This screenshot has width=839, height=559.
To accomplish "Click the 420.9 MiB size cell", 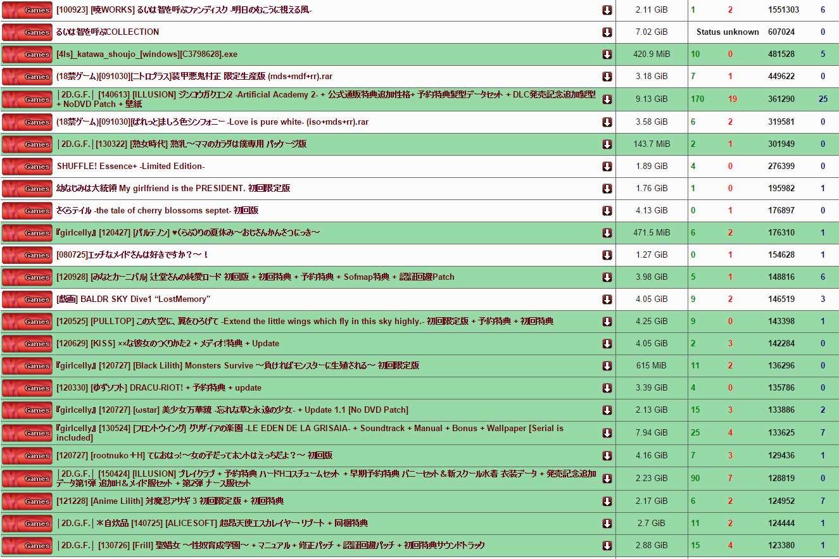I will [x=652, y=54].
